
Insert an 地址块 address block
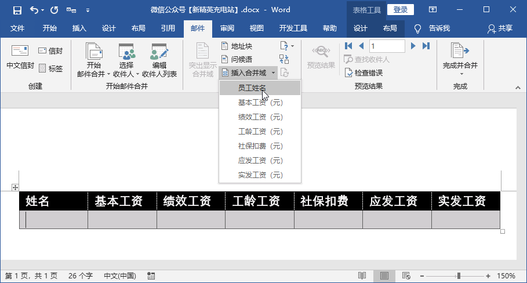click(237, 46)
